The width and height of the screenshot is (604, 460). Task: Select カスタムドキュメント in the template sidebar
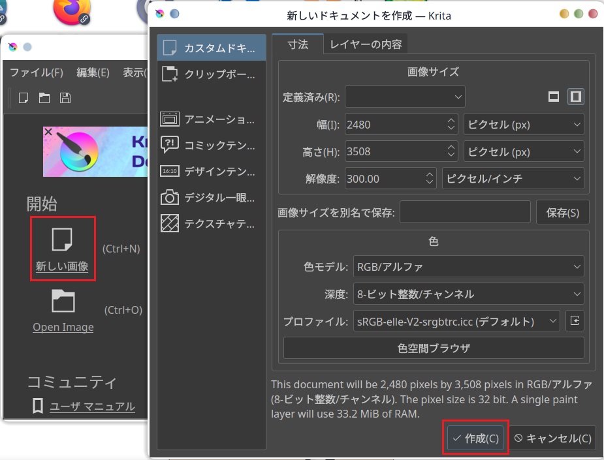click(211, 48)
